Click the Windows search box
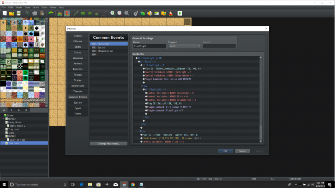The image size is (335, 188). [x=39, y=184]
